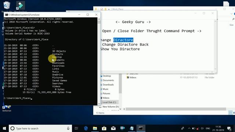Open Task View from taskbar
235x132 pixels.
click(x=76, y=128)
